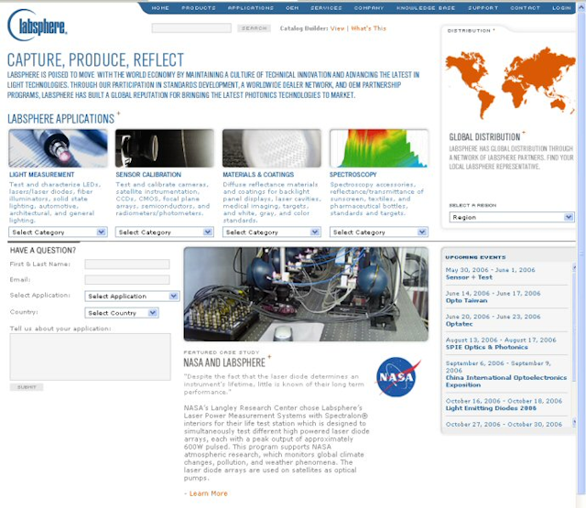The image size is (586, 508).
Task: Open the SPIE Optics & Photonics event
Action: click(486, 347)
